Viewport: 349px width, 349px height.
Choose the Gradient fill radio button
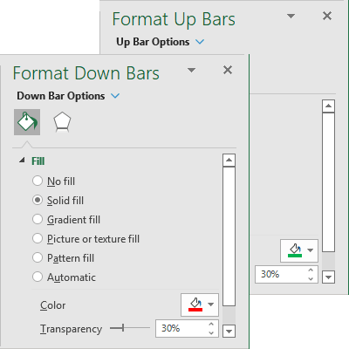pyautogui.click(x=38, y=219)
